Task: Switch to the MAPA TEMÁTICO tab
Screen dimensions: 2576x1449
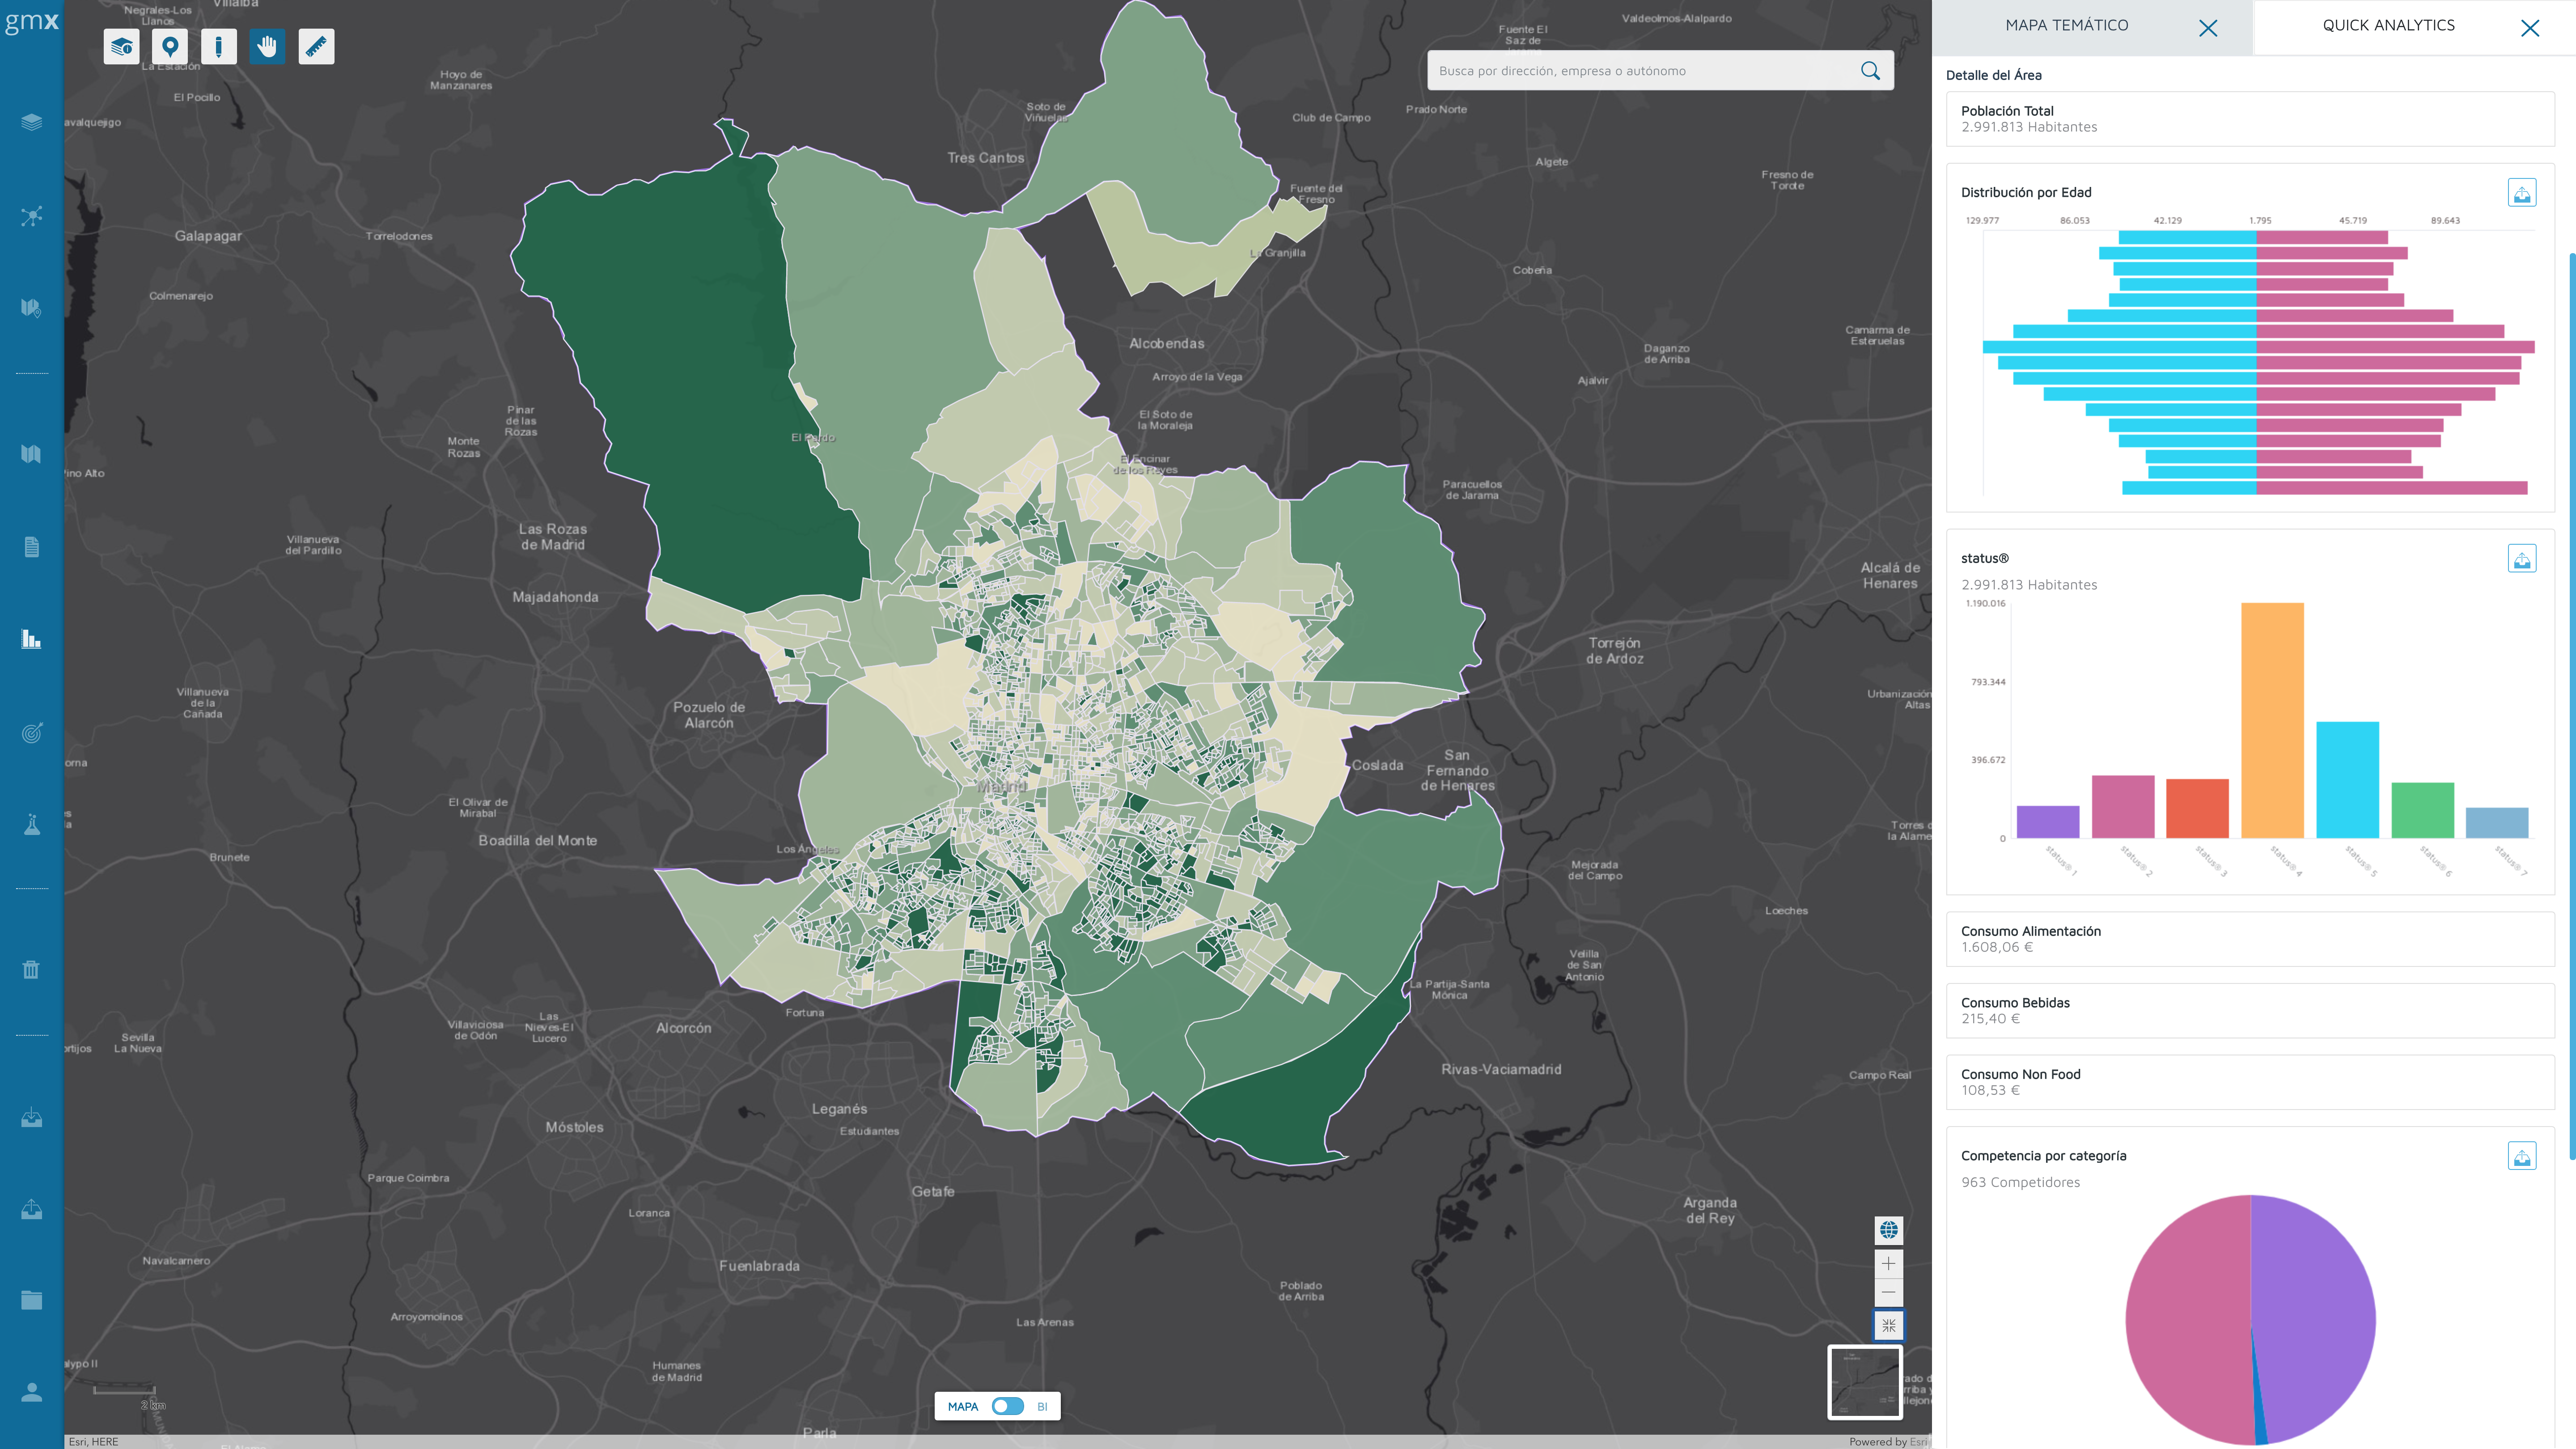Action: click(x=2066, y=26)
